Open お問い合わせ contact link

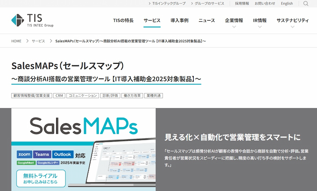coord(265,4)
